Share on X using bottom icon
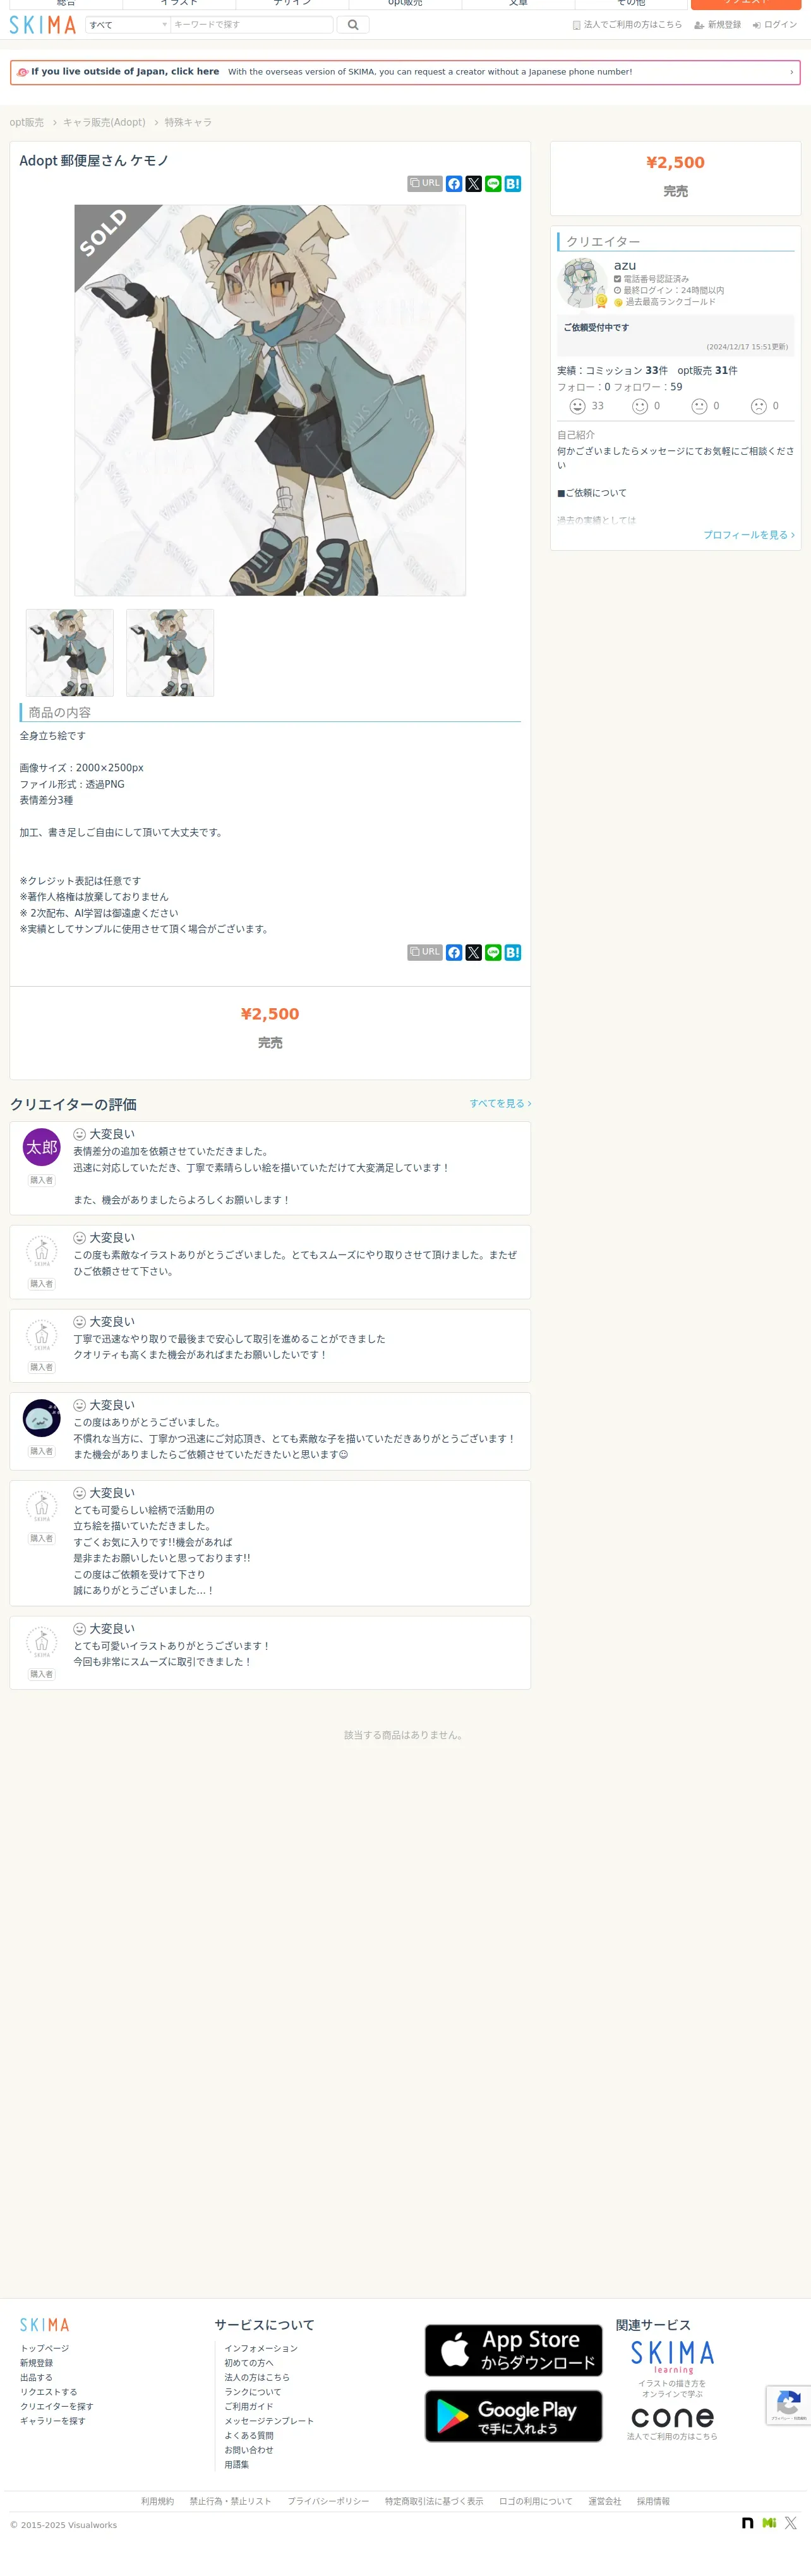This screenshot has width=811, height=2576. coord(474,952)
